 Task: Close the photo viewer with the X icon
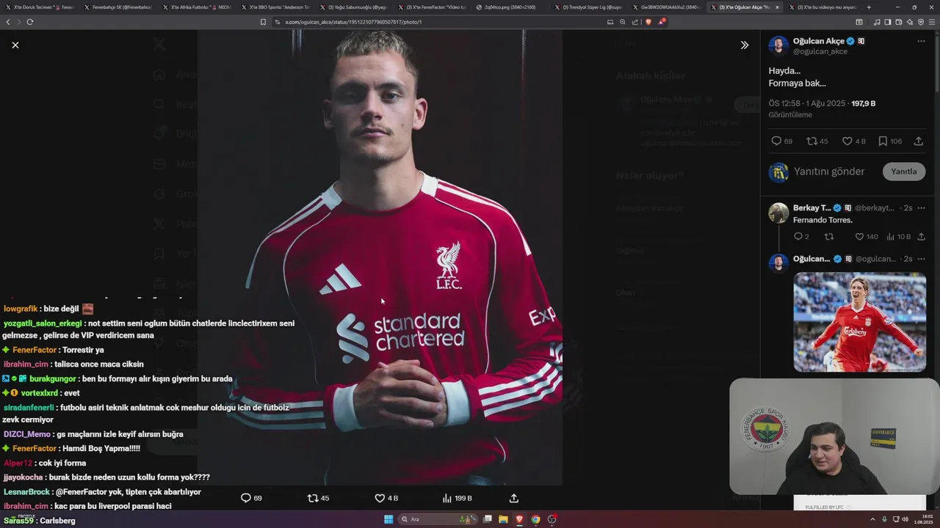click(15, 45)
